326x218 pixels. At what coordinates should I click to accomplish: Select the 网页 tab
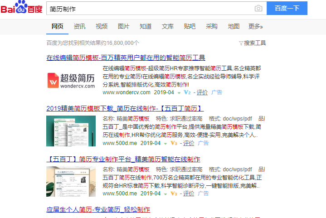click(x=58, y=26)
